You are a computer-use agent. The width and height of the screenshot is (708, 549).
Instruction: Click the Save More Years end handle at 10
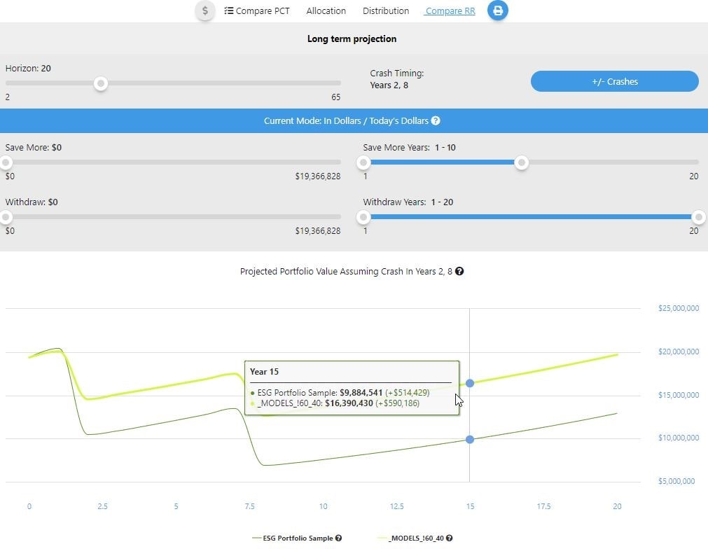click(x=521, y=162)
